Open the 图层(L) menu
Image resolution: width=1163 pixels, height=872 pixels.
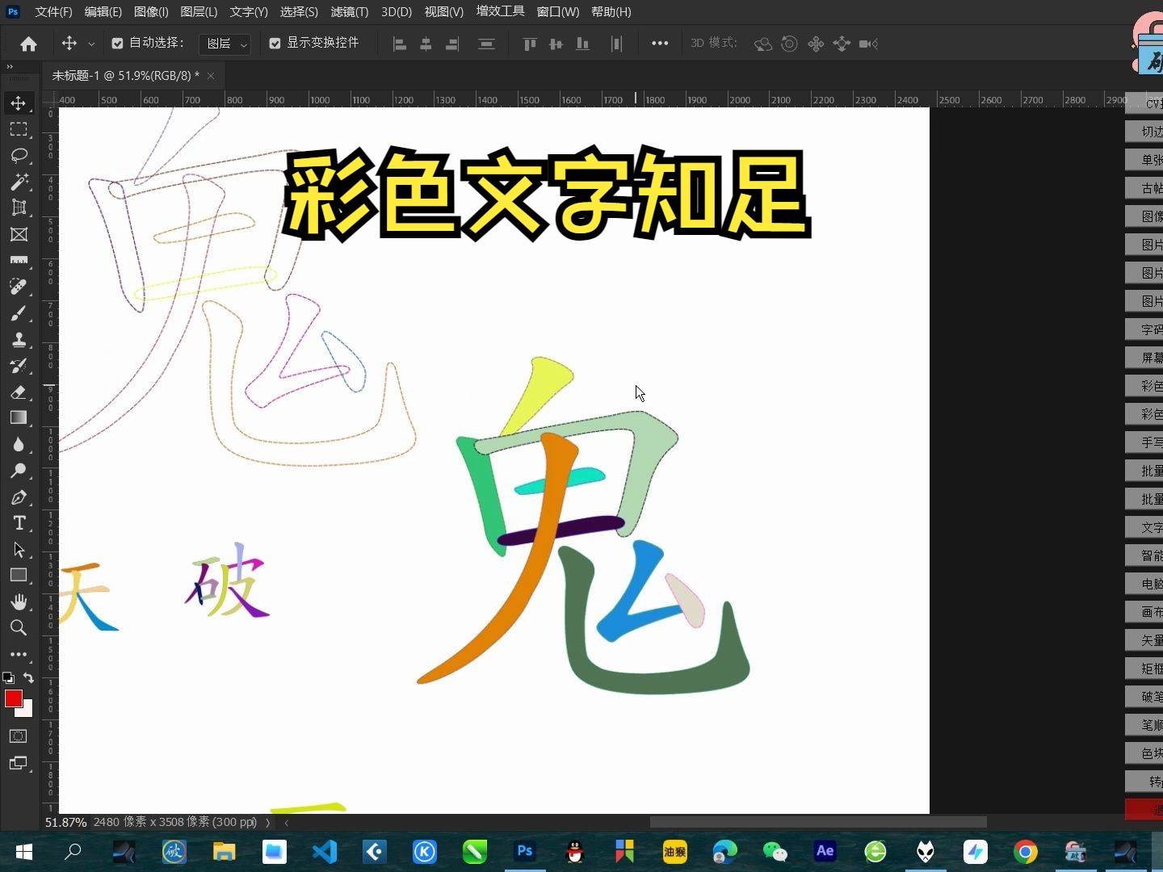coord(199,12)
